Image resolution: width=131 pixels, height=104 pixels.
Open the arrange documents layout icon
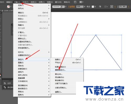[x=81, y=2]
